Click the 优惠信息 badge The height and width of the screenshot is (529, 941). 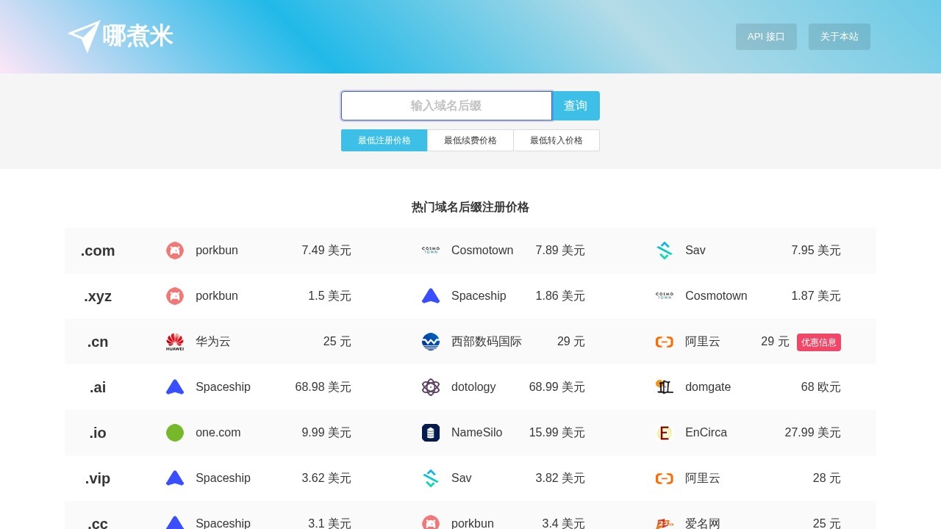[x=819, y=342]
